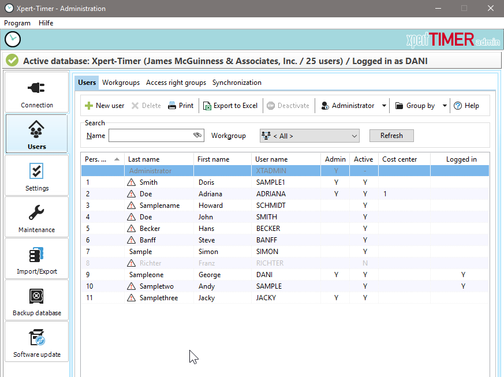Click binoculars icon in Name search field
This screenshot has width=504, height=377.
tap(197, 136)
